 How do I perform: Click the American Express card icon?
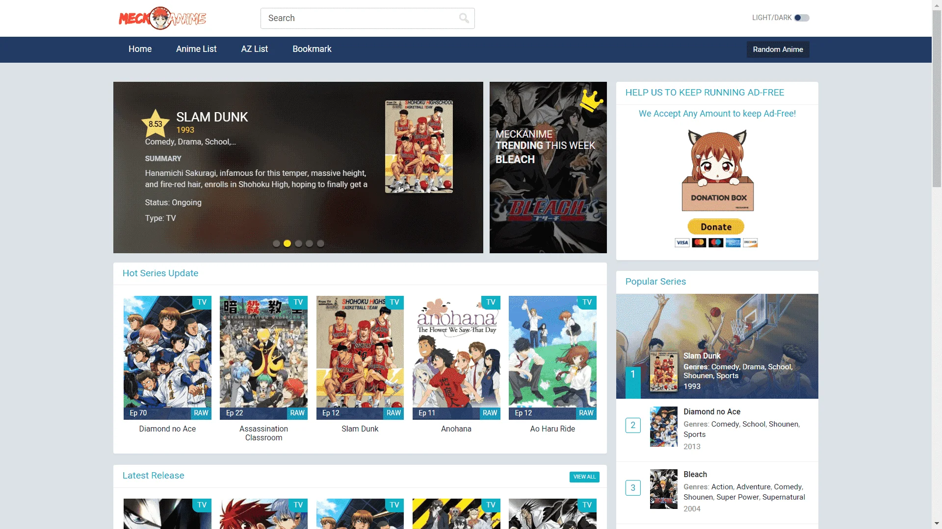[733, 242]
